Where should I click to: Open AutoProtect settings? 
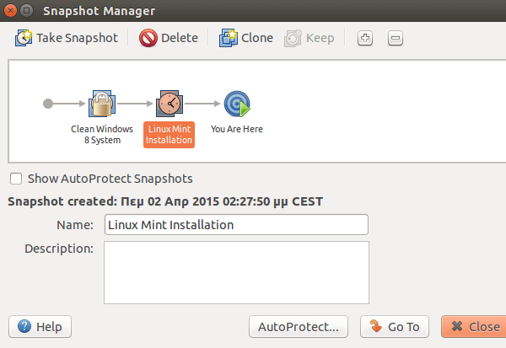click(x=299, y=326)
